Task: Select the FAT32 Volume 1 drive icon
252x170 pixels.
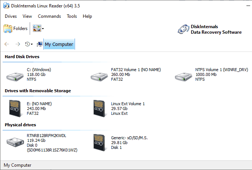Action: coord(99,76)
